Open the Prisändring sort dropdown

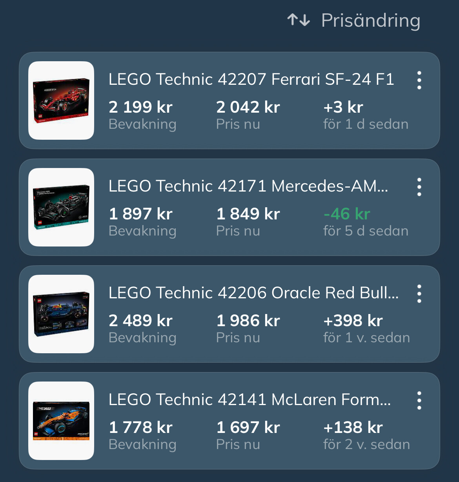tap(370, 20)
